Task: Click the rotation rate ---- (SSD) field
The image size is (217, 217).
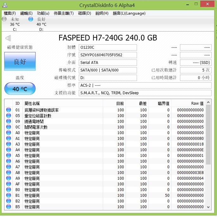Action: point(196,63)
